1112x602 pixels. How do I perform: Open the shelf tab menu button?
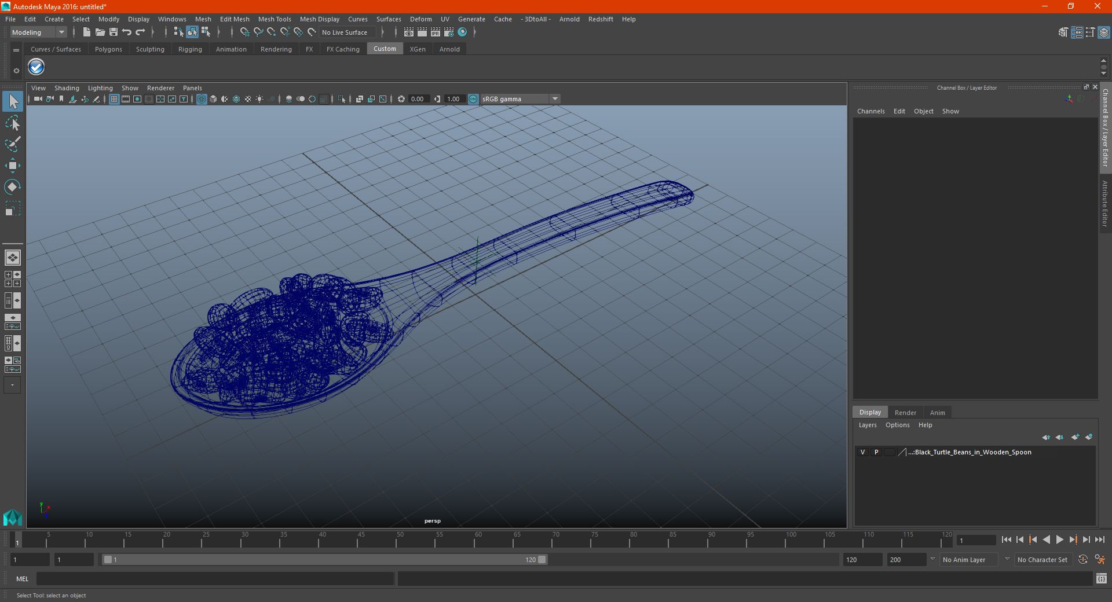[16, 50]
